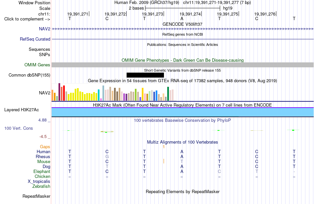Click the orange insertion bar in Mouse row
This screenshot has width=314, height=204.
tap(164, 161)
